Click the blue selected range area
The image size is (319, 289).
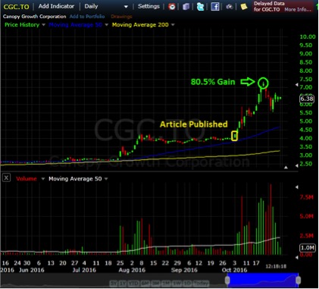(x=263, y=280)
